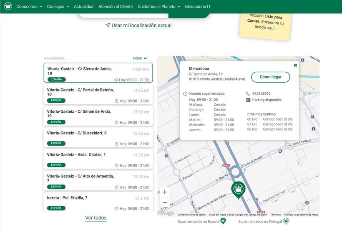Select the Iurreta Pol. Ertzilla, 7 store
The height and width of the screenshot is (232, 342).
pyautogui.click(x=98, y=202)
